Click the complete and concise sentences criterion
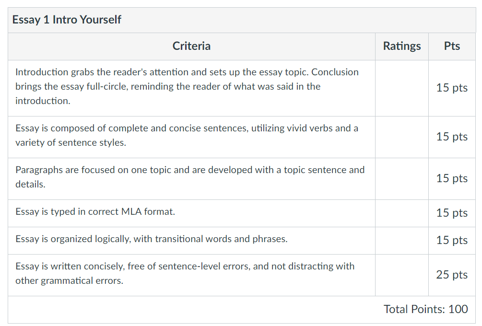Image resolution: width=482 pixels, height=326 pixels. pos(187,135)
